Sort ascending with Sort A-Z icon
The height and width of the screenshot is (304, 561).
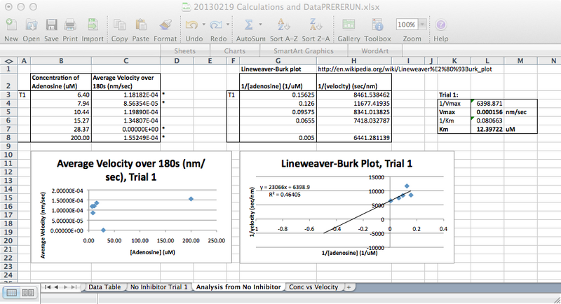[284, 25]
